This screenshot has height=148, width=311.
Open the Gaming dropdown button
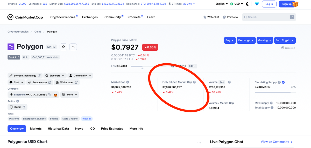[x=265, y=40]
